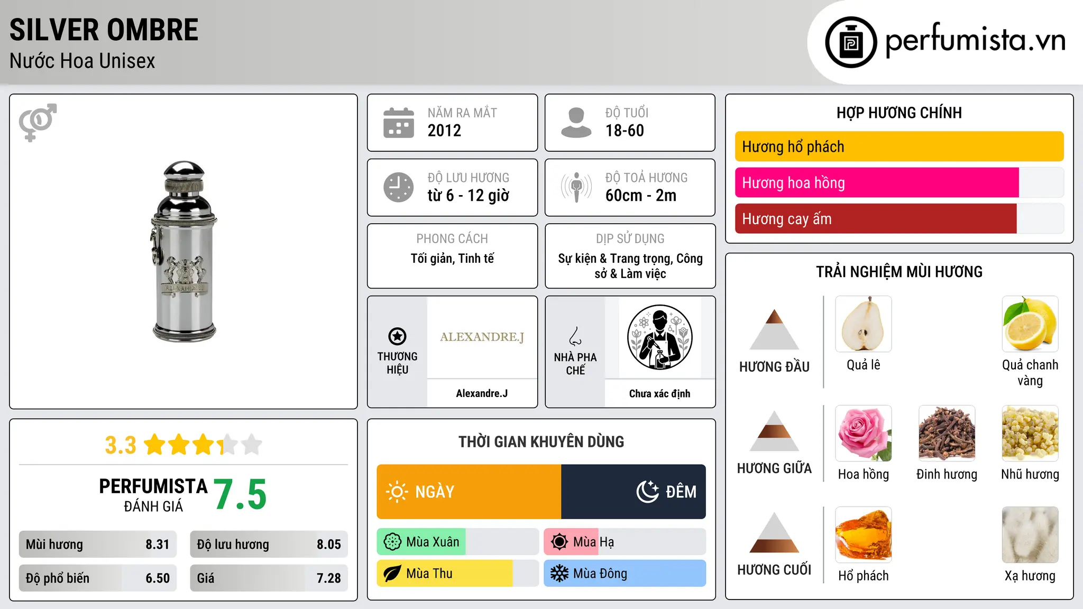This screenshot has width=1083, height=609.
Task: Click the perfumista.vn bottle logo icon
Action: (851, 42)
